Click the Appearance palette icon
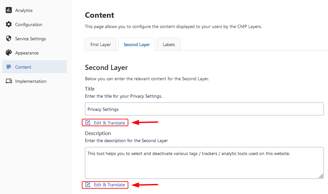Viewport: 328px width, 194px height. tap(9, 53)
